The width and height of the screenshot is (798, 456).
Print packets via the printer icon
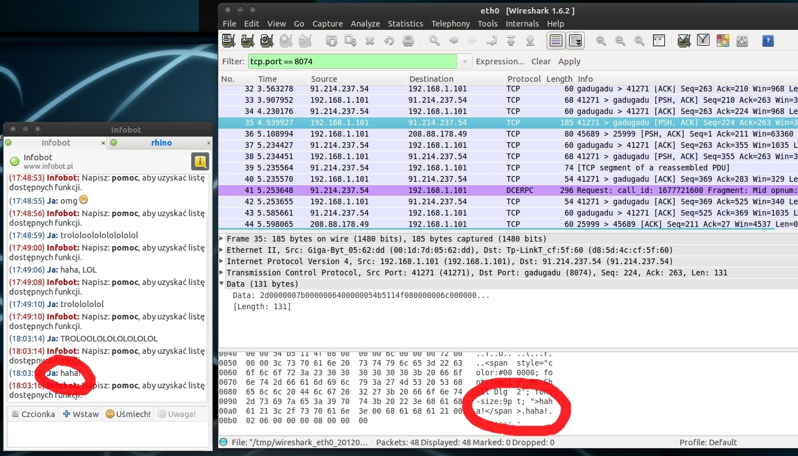[408, 41]
